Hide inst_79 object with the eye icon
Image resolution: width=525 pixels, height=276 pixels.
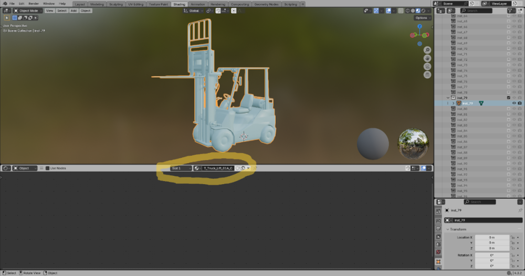pos(514,103)
